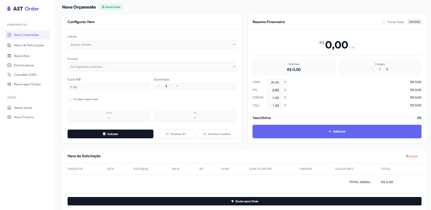Expand the Produto dropdown list

(x=152, y=67)
